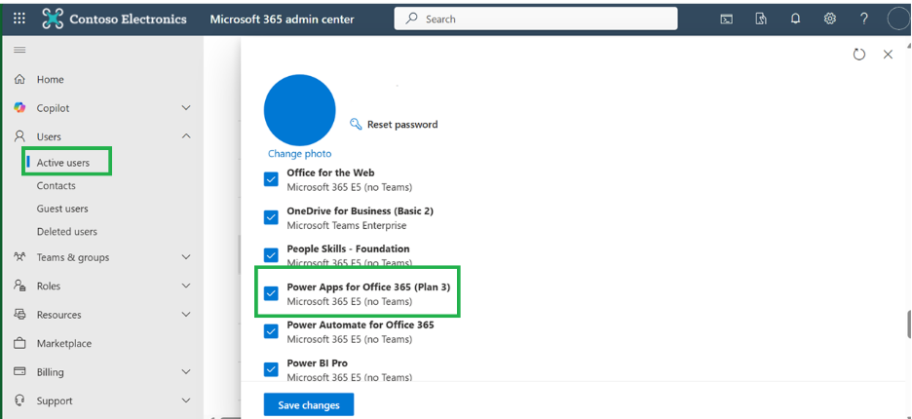912x419 pixels.
Task: Focus the Search input field
Action: point(536,19)
